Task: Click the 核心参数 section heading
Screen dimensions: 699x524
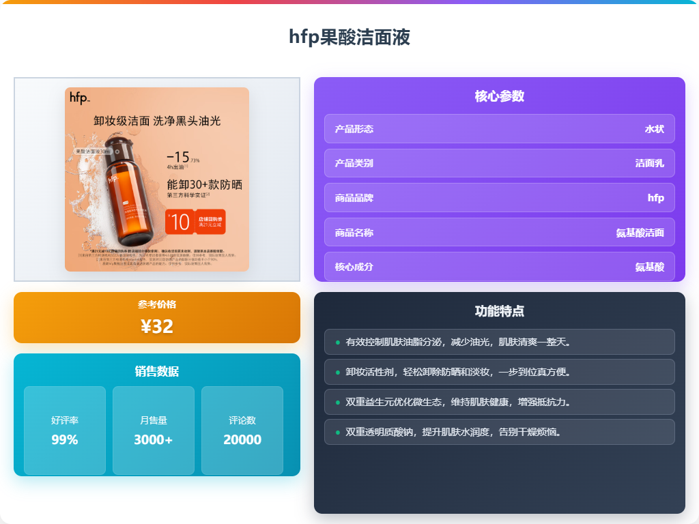Action: coord(499,96)
